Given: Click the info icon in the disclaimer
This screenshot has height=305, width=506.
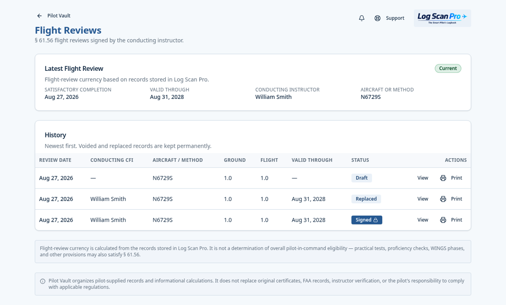Looking at the screenshot, I should pos(43,281).
